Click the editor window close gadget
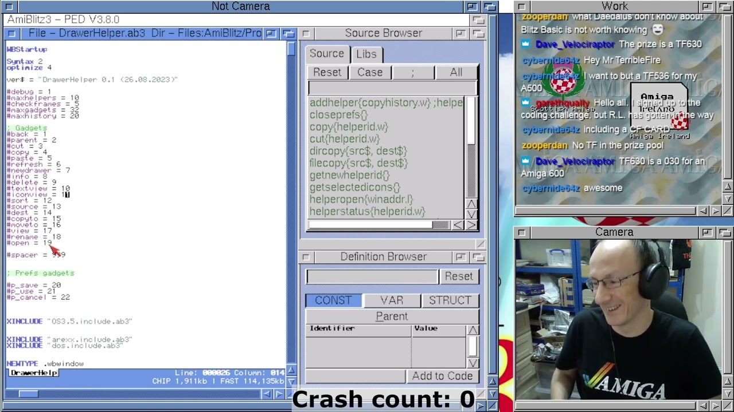734x412 pixels. (13, 33)
